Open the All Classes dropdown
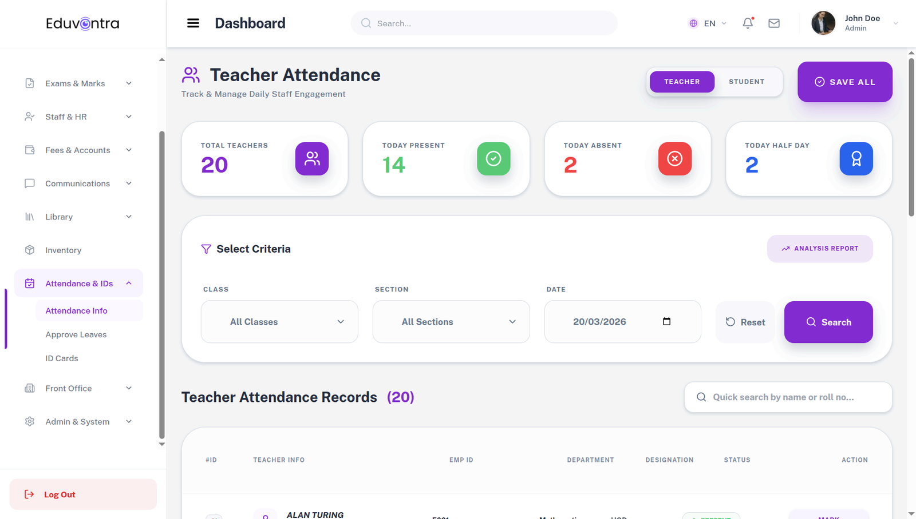Image resolution: width=916 pixels, height=519 pixels. [x=279, y=322]
